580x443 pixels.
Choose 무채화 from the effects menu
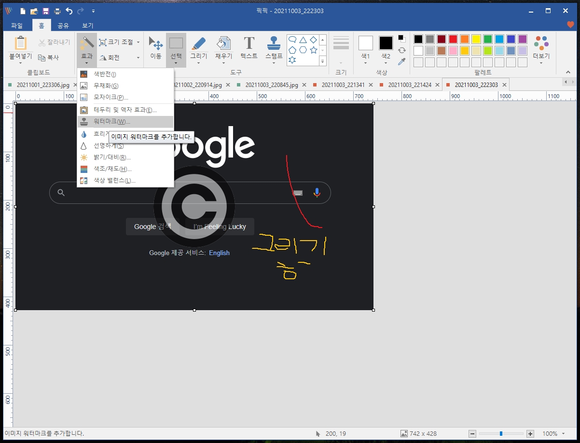point(125,86)
